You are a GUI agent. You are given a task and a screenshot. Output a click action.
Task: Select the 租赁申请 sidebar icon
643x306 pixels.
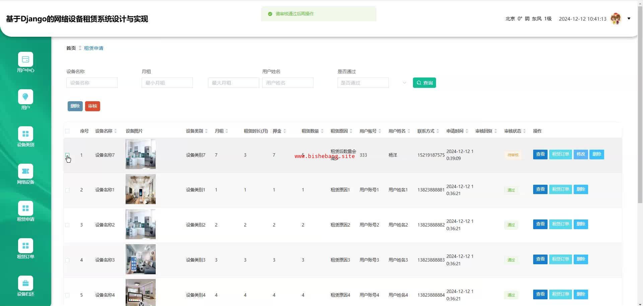[25, 208]
